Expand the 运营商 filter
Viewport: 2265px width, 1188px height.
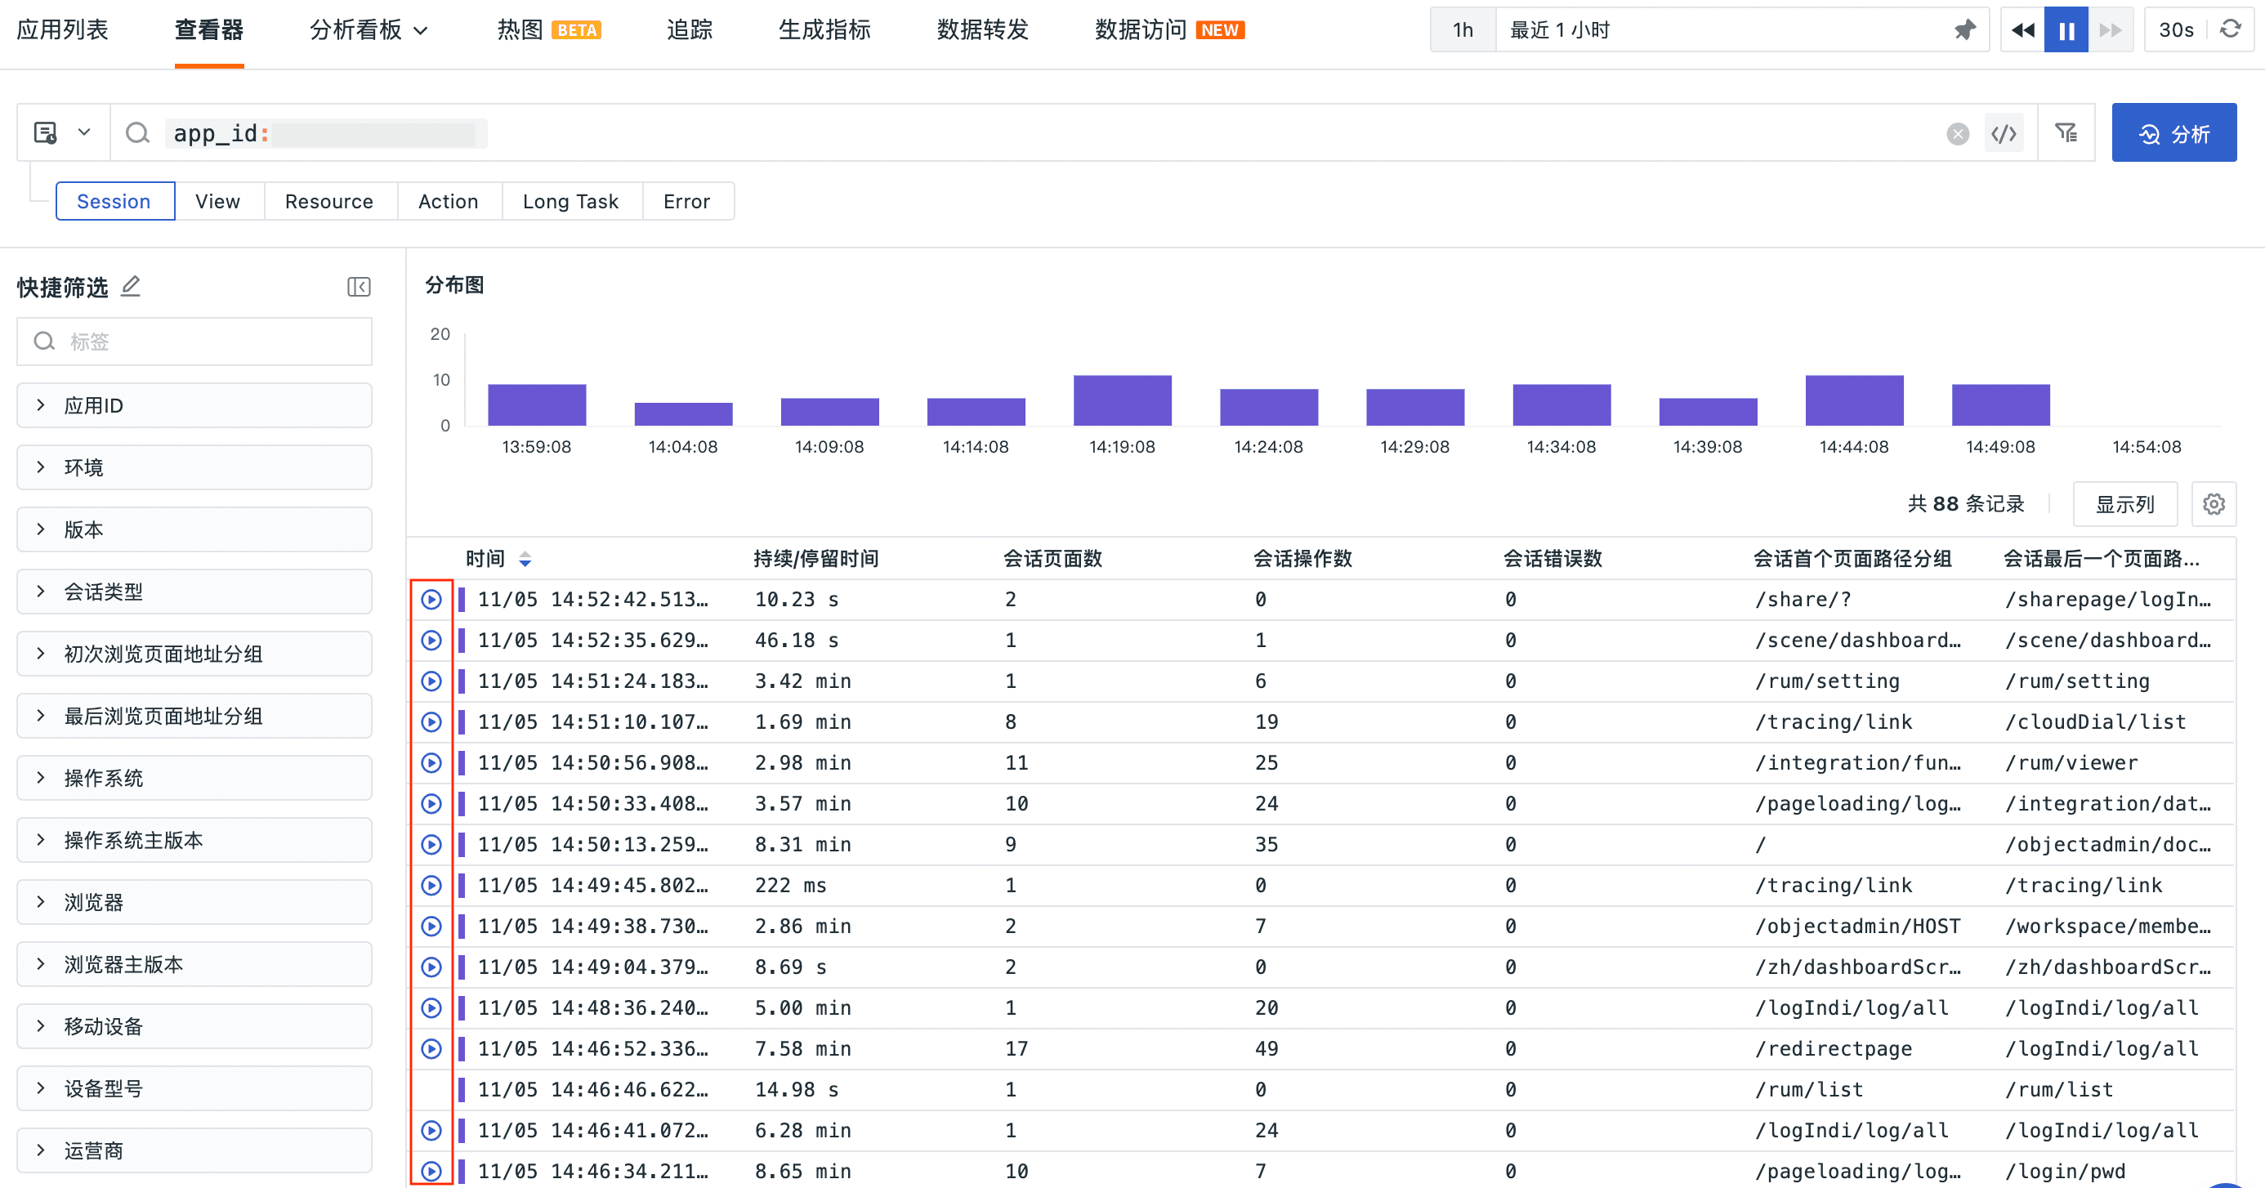pyautogui.click(x=194, y=1150)
